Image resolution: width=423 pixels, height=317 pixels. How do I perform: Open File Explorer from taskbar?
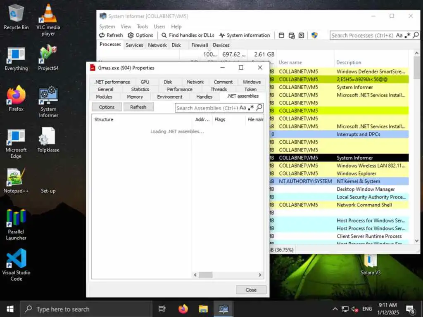[203, 309]
